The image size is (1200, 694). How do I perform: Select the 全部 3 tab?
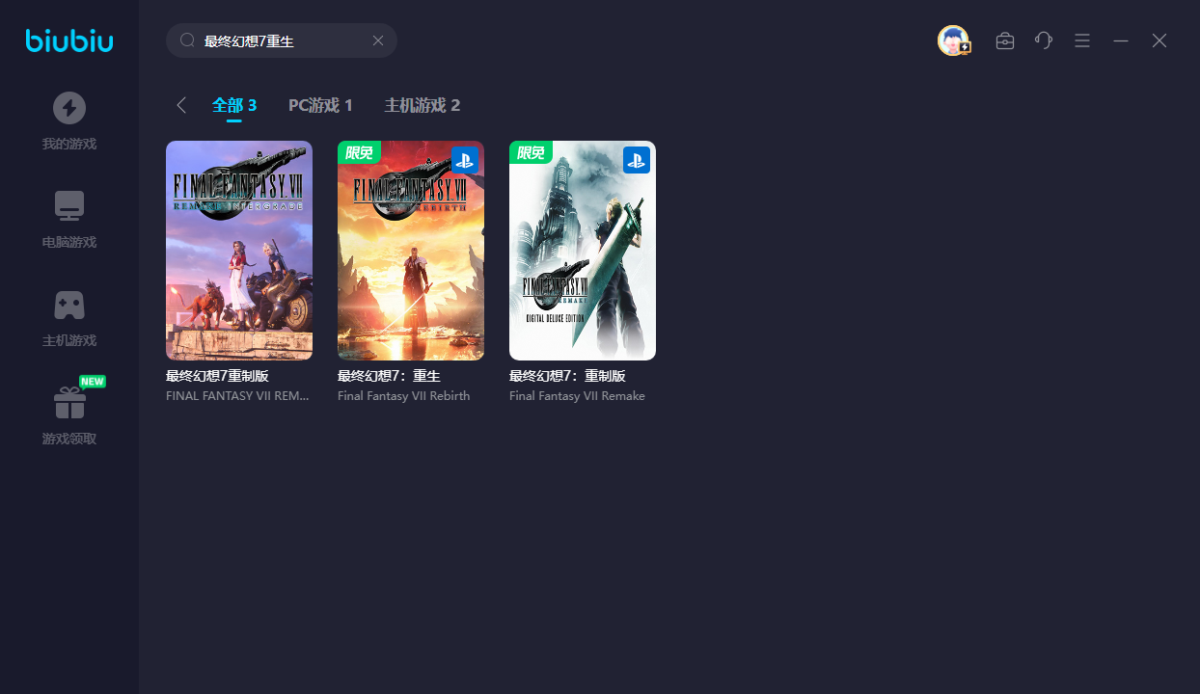[x=234, y=105]
